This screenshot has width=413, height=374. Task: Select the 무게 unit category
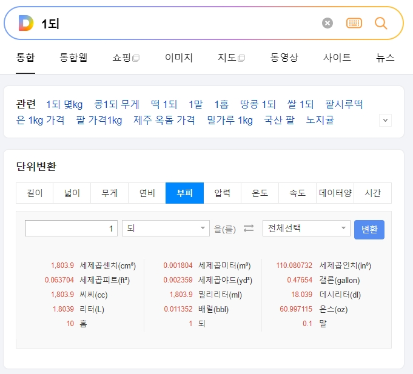(x=110, y=193)
